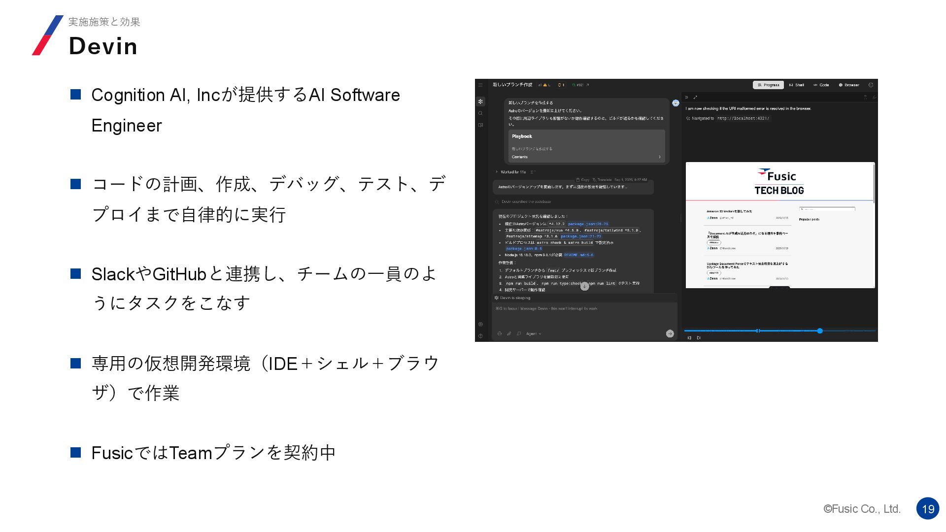Click the attach file paperclip icon
The height and width of the screenshot is (532, 946).
coord(509,333)
